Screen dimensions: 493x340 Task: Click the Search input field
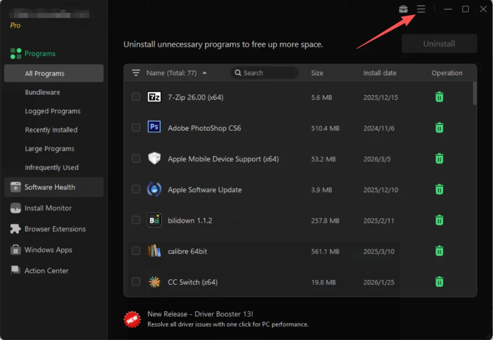[264, 73]
